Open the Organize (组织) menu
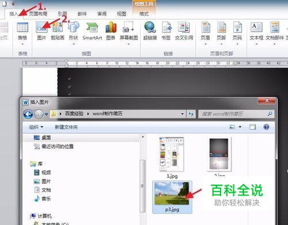Image resolution: width=288 pixels, height=225 pixels. (x=36, y=127)
